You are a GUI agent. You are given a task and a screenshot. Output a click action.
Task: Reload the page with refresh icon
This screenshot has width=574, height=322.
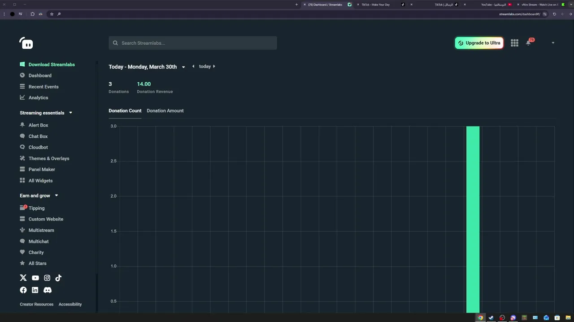pos(554,14)
